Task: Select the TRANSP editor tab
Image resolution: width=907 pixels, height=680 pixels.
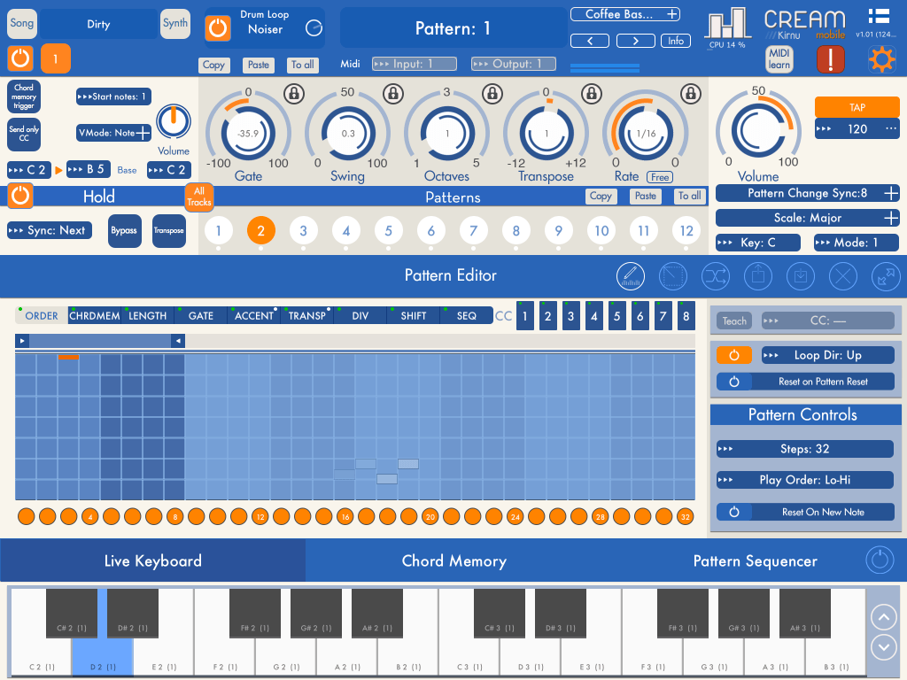Action: coord(306,316)
